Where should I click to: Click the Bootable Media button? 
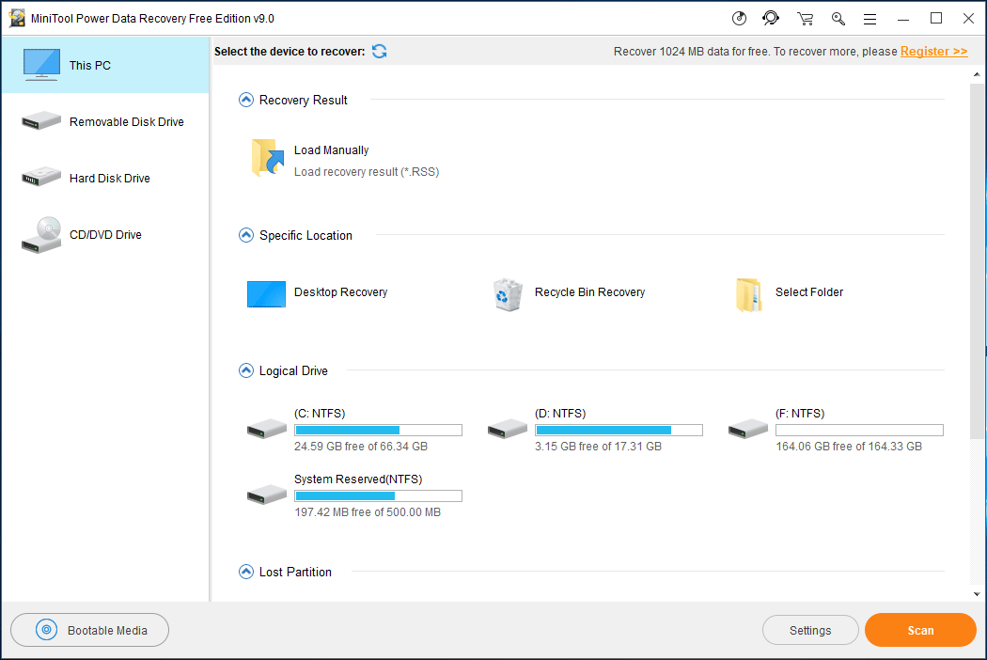89,630
